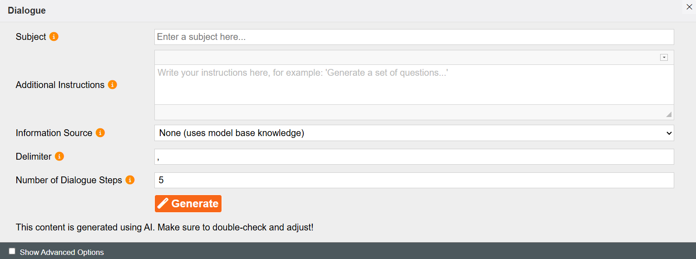Select the 'None (uses model base knowledge)' option
Image resolution: width=696 pixels, height=259 pixels.
pyautogui.click(x=232, y=133)
